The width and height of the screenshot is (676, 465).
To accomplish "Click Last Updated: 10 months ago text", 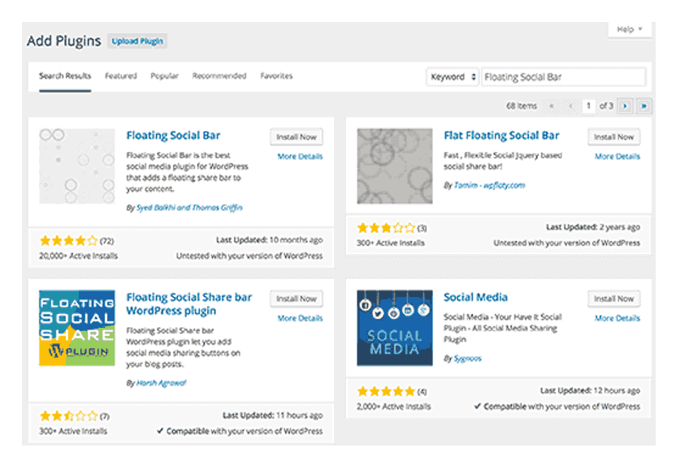I will [x=270, y=240].
